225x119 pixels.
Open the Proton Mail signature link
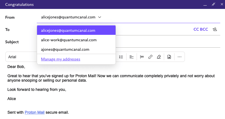point(35,112)
